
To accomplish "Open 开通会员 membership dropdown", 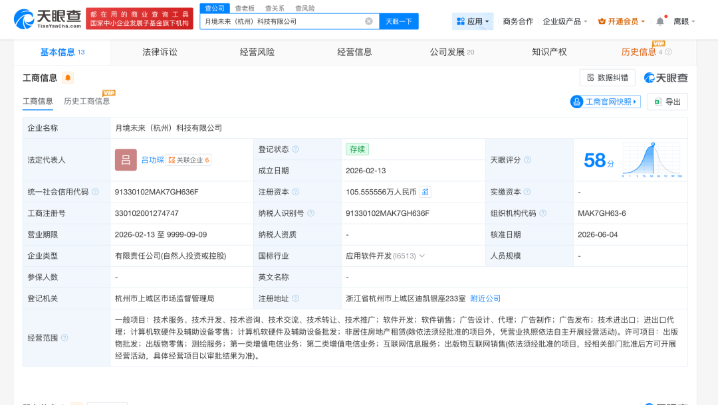I will pyautogui.click(x=622, y=21).
